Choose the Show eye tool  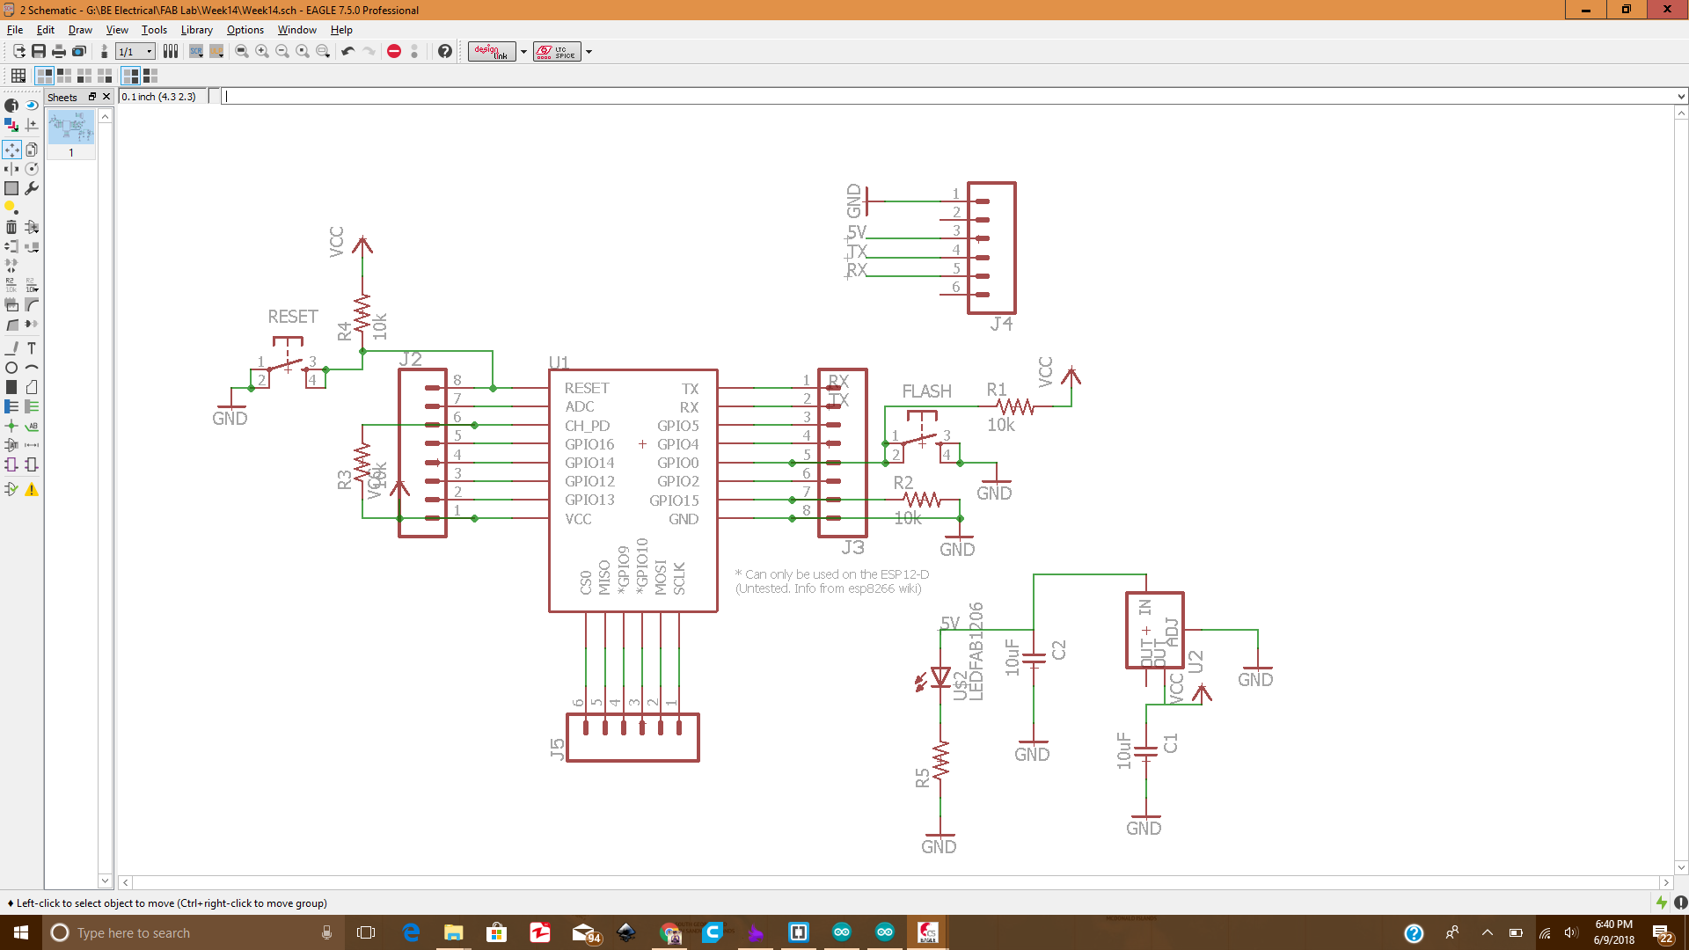coord(32,105)
